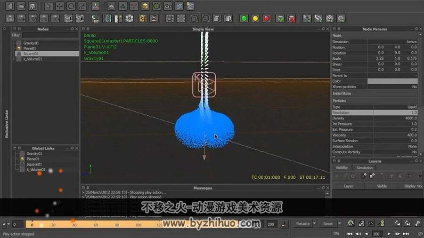Select Plane01 in Nodes list
424x238 pixels.
pos(30,48)
